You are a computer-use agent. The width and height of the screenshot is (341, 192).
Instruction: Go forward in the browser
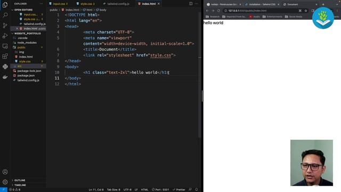(x=213, y=11)
